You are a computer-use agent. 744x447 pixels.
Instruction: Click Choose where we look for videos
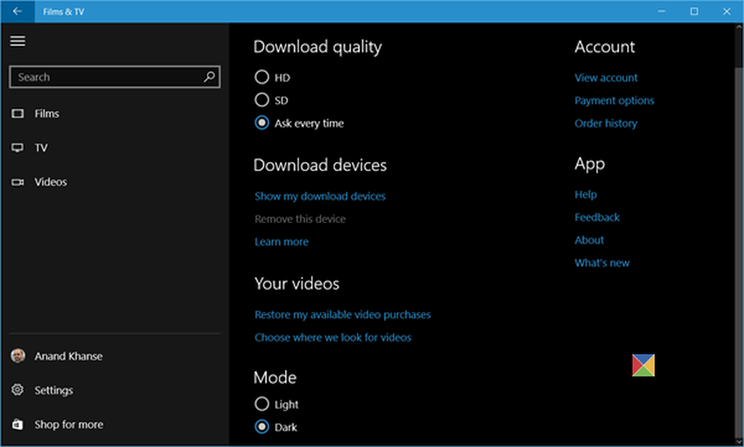pyautogui.click(x=333, y=338)
